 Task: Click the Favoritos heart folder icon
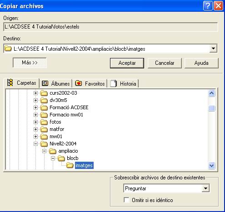(x=79, y=83)
